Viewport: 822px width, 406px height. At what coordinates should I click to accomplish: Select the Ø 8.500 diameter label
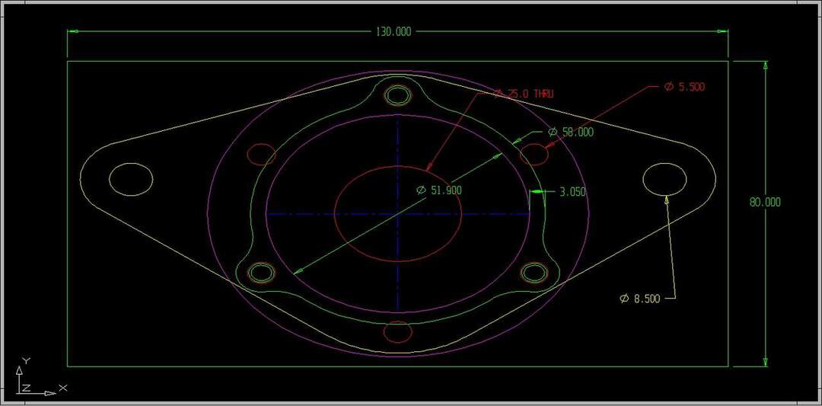click(x=639, y=299)
